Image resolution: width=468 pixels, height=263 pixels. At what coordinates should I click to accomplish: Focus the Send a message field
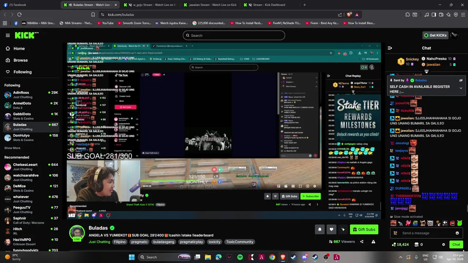[x=426, y=233]
